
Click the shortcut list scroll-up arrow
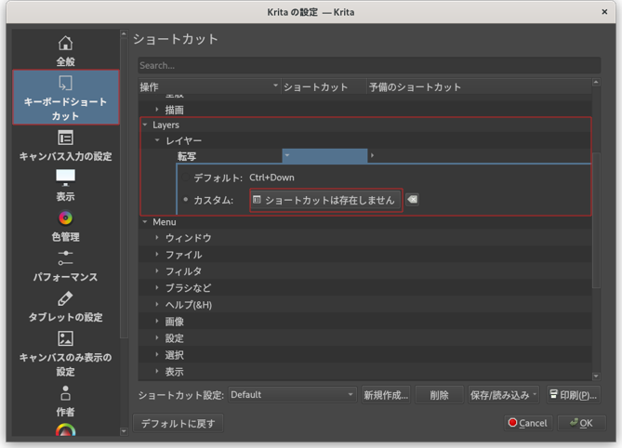(x=596, y=82)
